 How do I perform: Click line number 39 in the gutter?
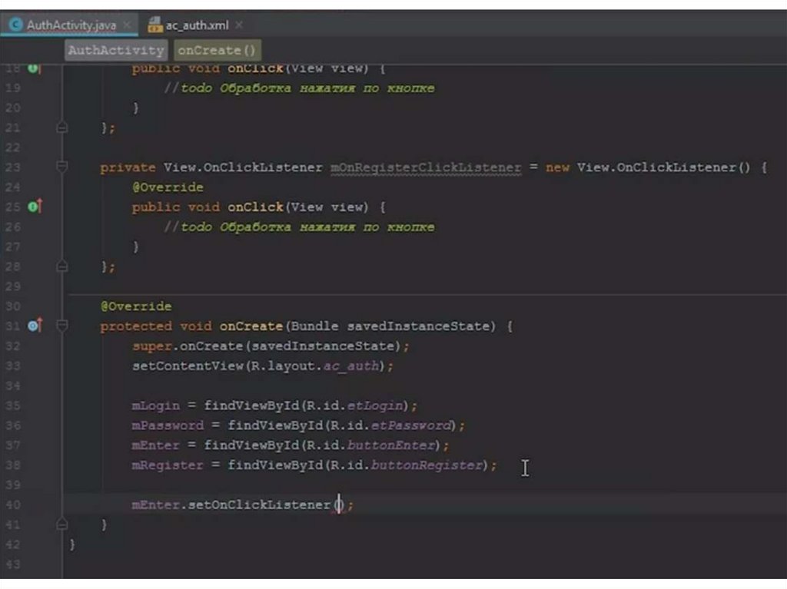coord(12,485)
